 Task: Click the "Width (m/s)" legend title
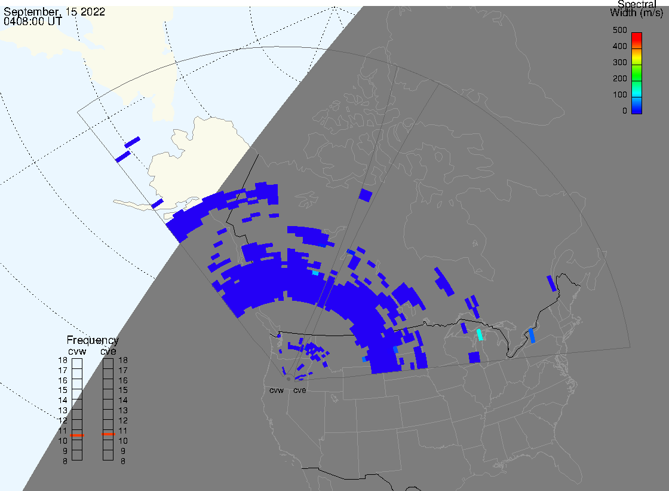click(x=636, y=13)
